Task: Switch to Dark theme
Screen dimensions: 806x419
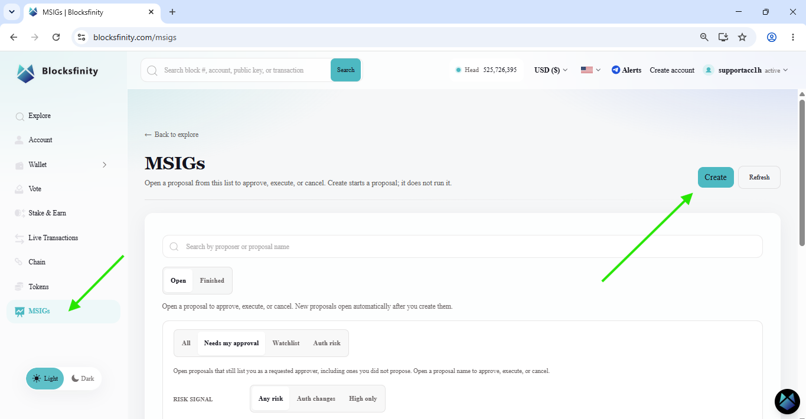Action: 83,378
